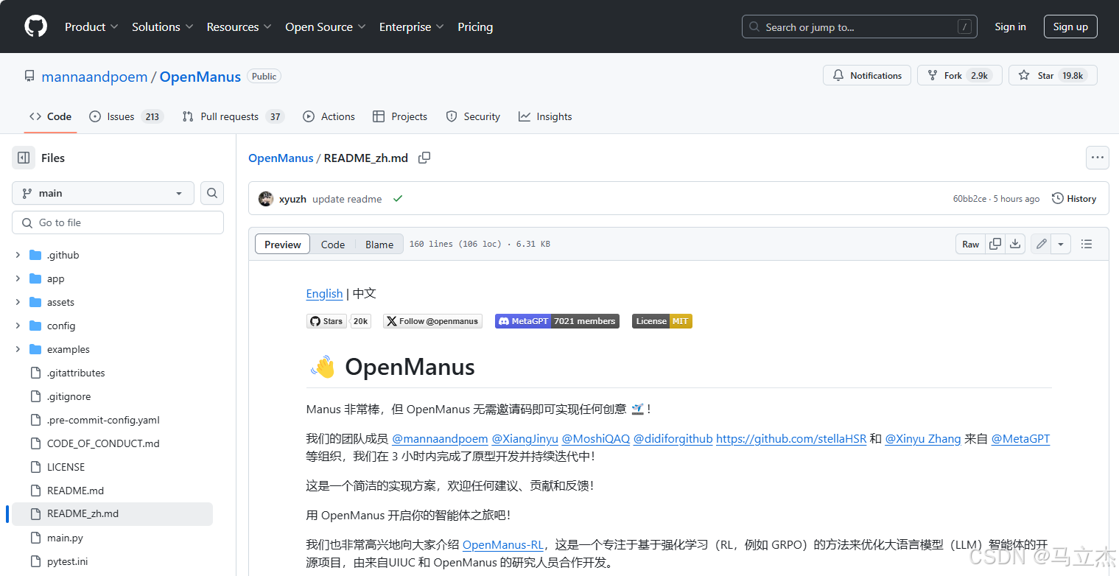Open the Open Source menu
The width and height of the screenshot is (1119, 576).
[325, 27]
